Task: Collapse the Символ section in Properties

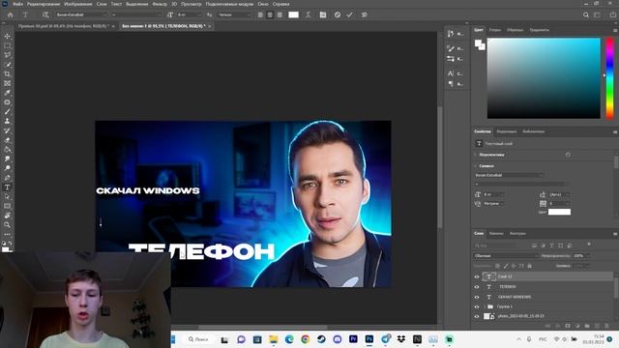Action: point(476,166)
